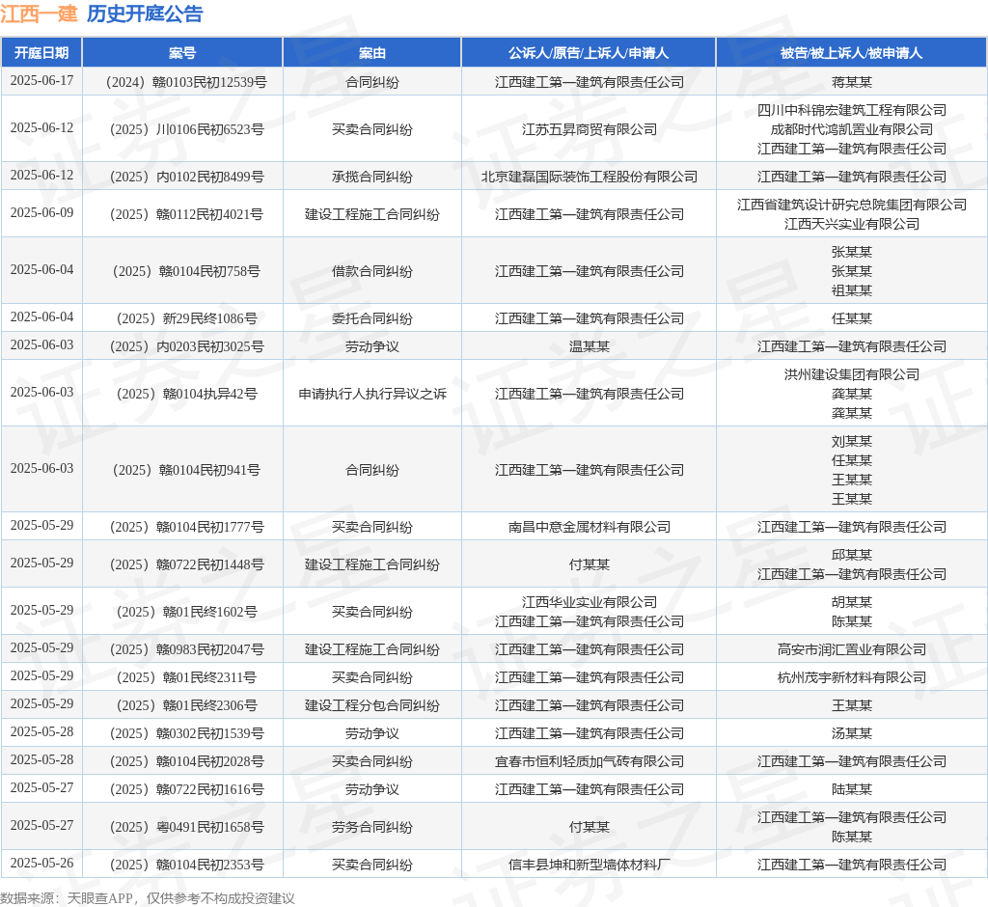Select date cell 2025-05-26
Image resolution: width=988 pixels, height=907 pixels.
[41, 863]
